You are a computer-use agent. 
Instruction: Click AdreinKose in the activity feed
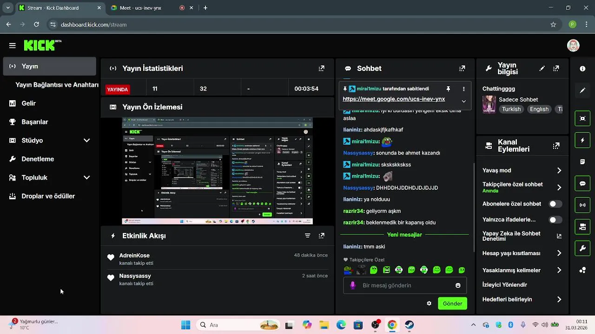pos(134,256)
